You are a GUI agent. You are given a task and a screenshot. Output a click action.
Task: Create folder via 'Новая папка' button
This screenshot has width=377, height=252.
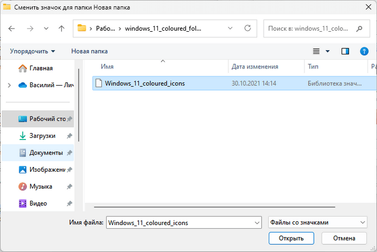[x=89, y=51]
